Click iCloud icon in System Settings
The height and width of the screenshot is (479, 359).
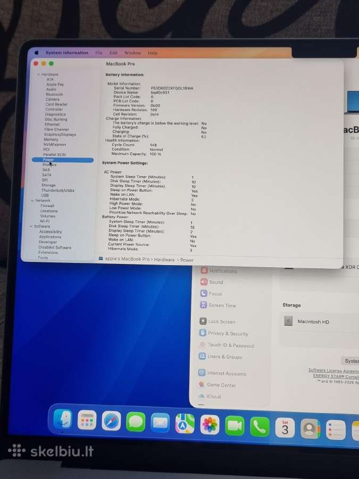tap(201, 396)
